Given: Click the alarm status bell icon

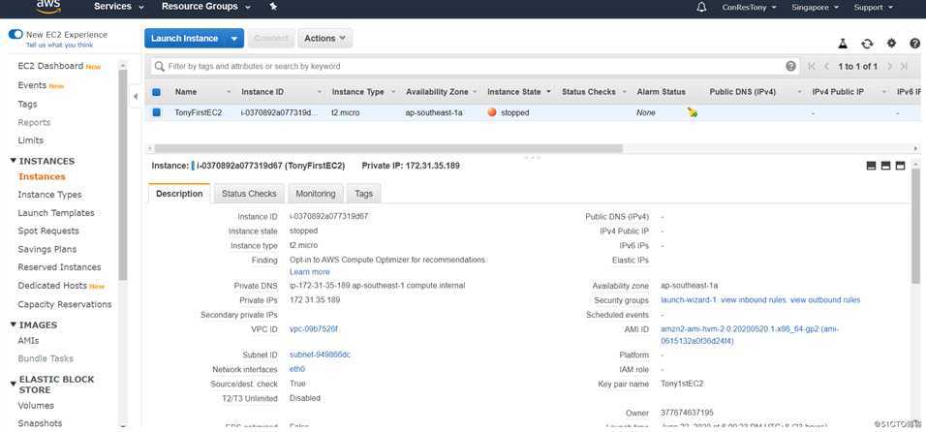Looking at the screenshot, I should click(693, 112).
